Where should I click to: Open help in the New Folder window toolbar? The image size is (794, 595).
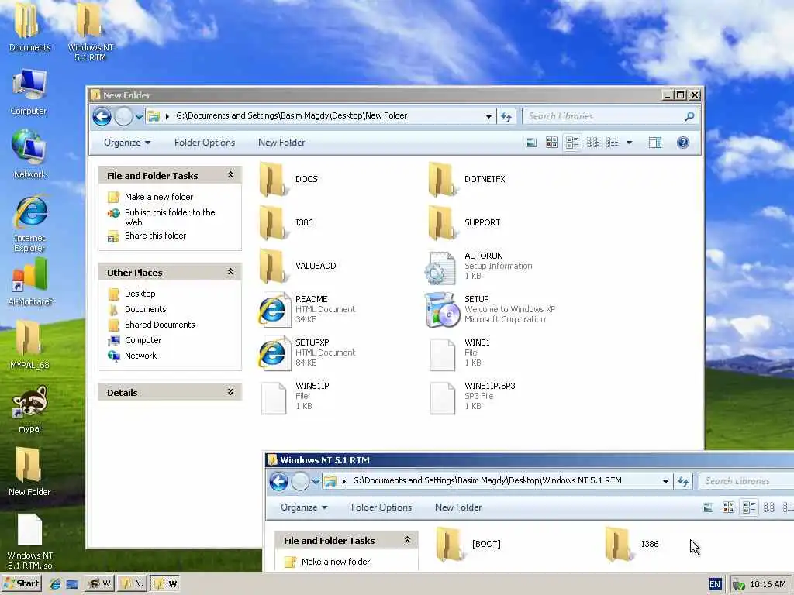click(682, 143)
